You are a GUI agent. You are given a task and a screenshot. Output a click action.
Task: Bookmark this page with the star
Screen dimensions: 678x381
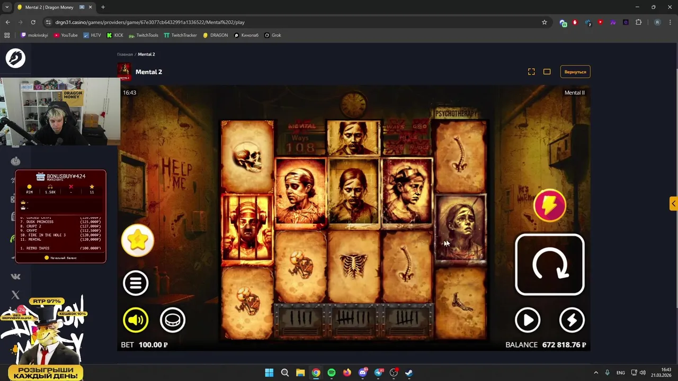tap(544, 22)
